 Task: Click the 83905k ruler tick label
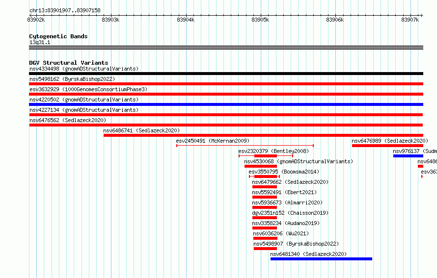[260, 20]
